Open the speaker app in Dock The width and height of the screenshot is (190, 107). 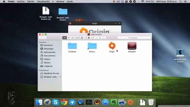[x=97, y=102]
